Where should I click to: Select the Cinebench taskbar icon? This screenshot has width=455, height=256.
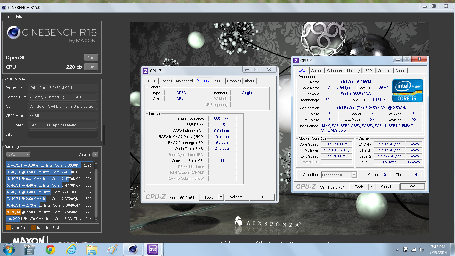pos(133,249)
